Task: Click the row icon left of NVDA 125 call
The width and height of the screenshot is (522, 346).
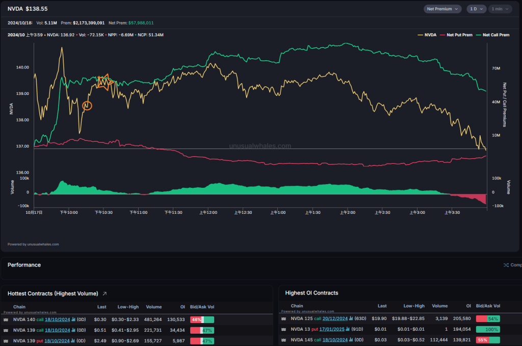Action: click(283, 318)
